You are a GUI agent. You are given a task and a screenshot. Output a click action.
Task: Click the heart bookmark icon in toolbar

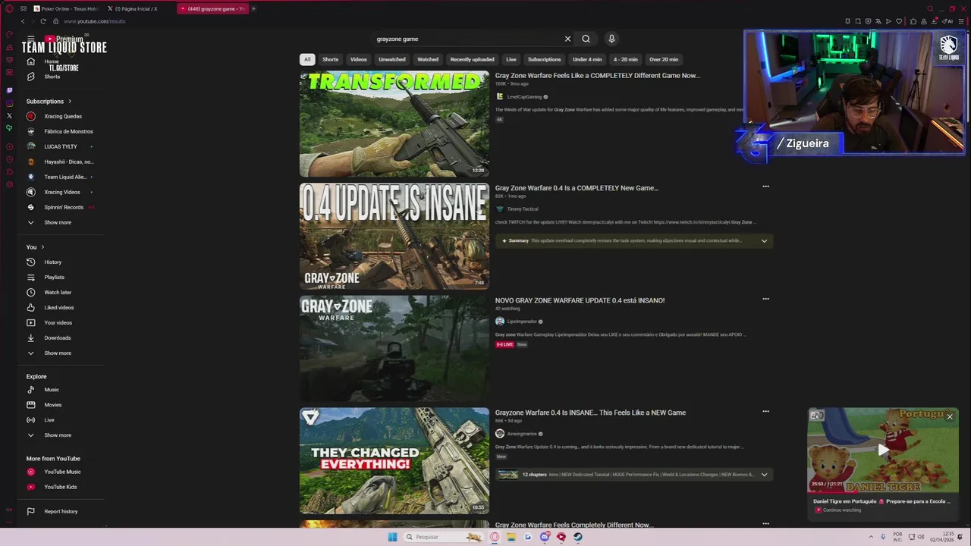click(899, 21)
